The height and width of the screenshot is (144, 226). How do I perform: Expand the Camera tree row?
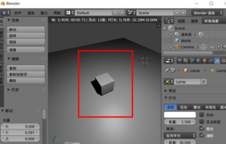point(171,47)
